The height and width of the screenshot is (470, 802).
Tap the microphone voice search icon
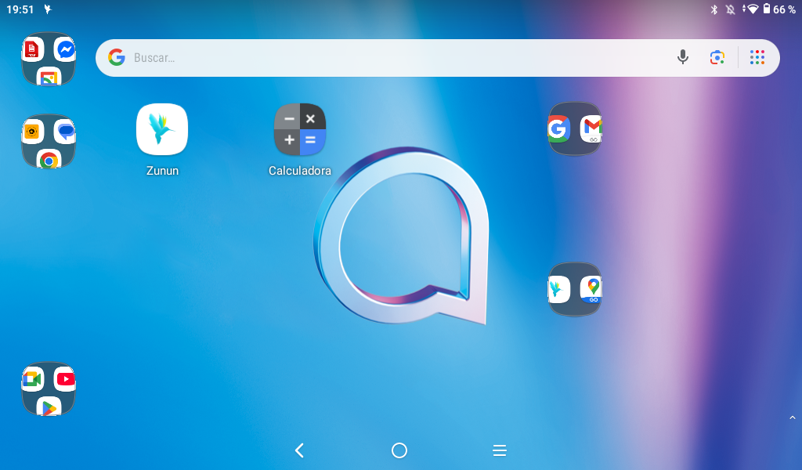pos(683,57)
